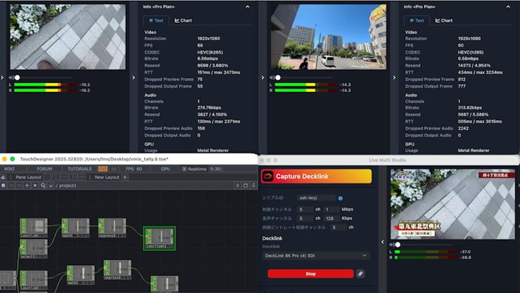Click the serial ID input field
Screen dimensions: 520x293
point(317,198)
